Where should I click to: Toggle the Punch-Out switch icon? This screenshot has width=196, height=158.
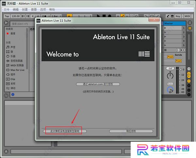(157, 16)
